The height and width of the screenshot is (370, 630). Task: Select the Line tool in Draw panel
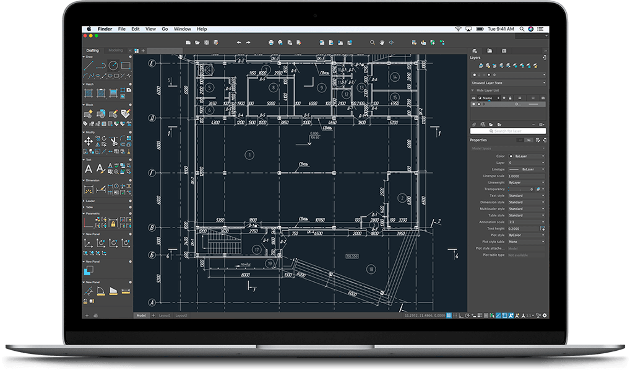88,65
